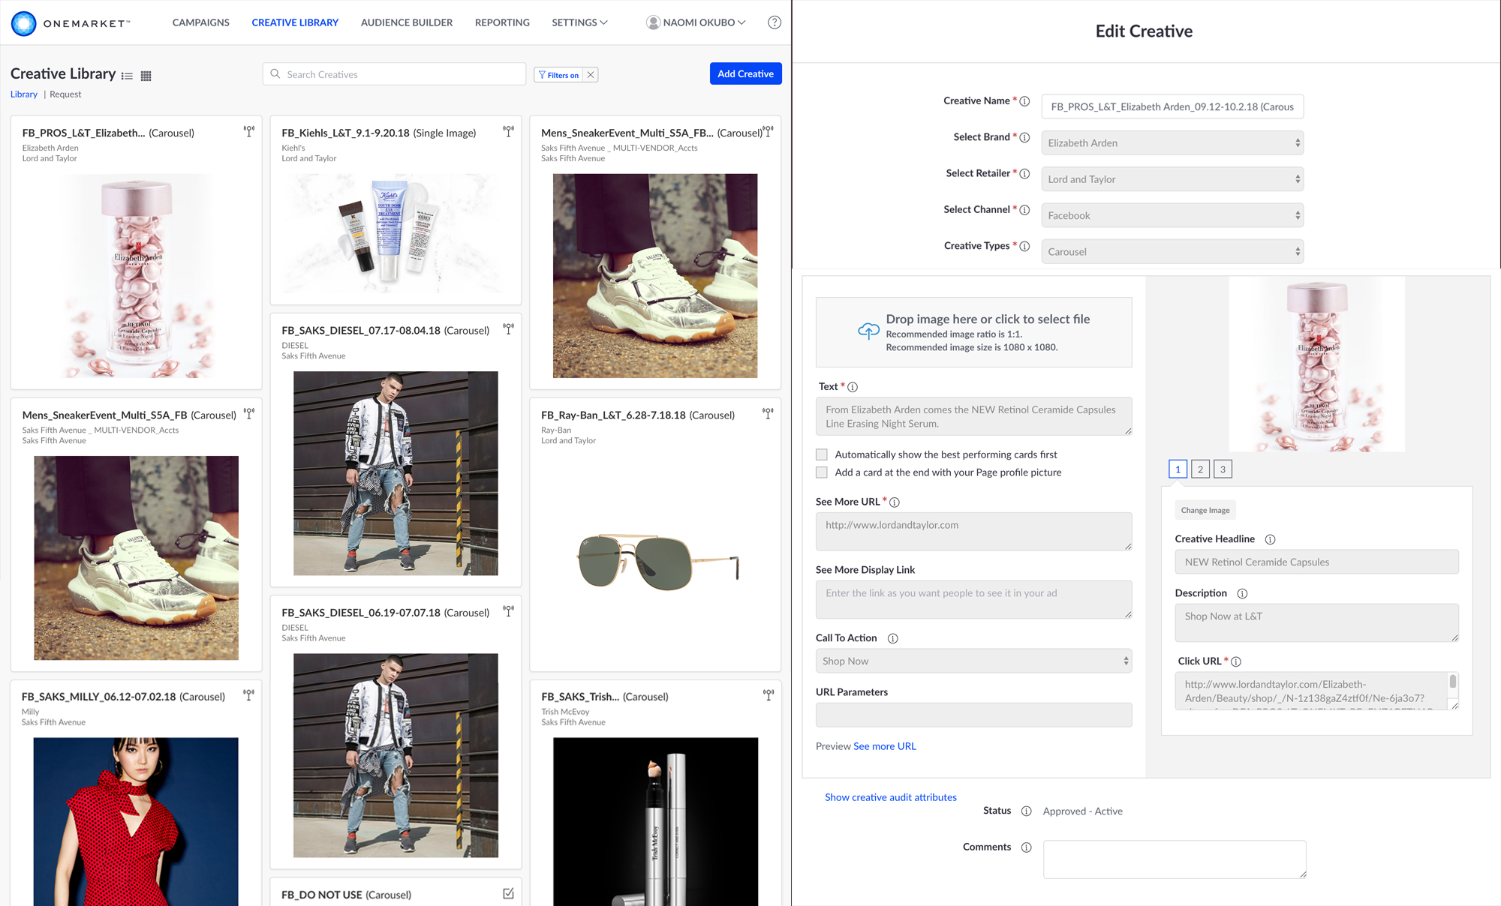Click broadcast icon on FB_PROS_L&T_Elizabeth card
Screen dimensions: 1501x906
coord(249,131)
